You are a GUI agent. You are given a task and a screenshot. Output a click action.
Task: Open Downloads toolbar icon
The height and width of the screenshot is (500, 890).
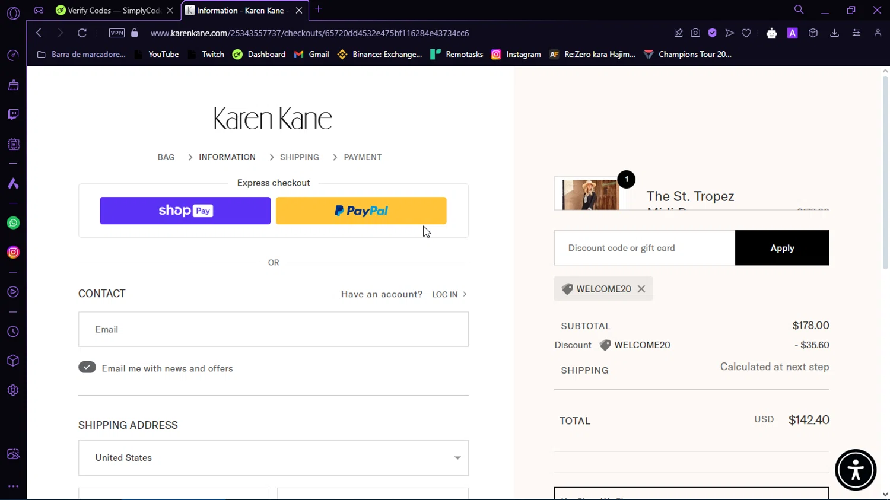pyautogui.click(x=834, y=33)
